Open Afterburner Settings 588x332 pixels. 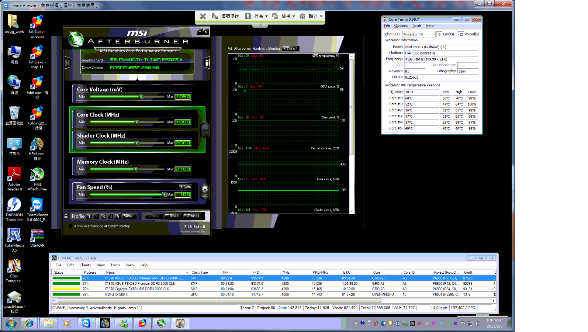pos(192,216)
